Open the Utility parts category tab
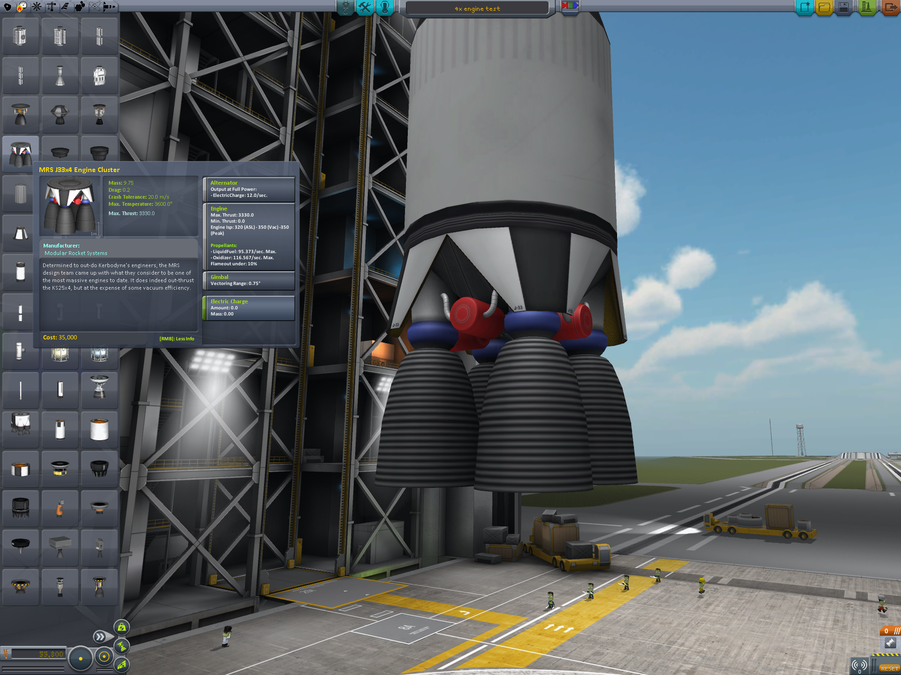Viewport: 901px width, 675px height. tap(80, 7)
